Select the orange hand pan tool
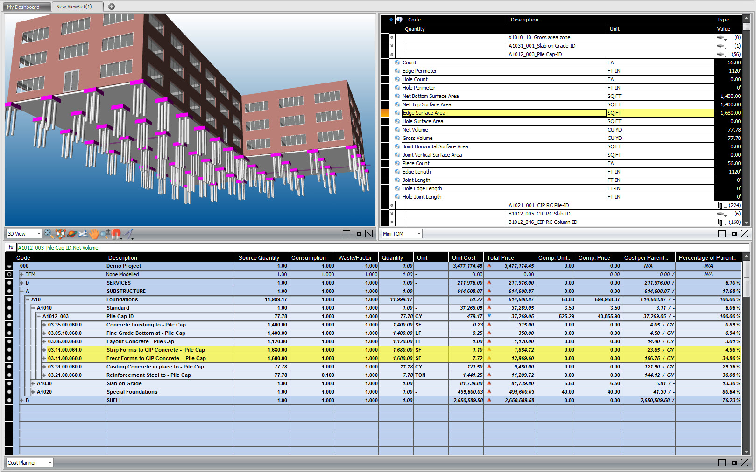 tap(94, 234)
